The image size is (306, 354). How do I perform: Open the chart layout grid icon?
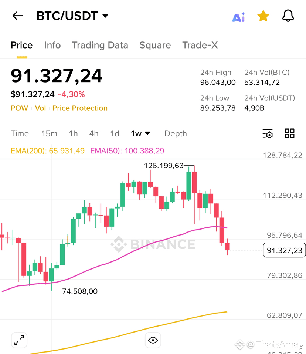click(289, 134)
